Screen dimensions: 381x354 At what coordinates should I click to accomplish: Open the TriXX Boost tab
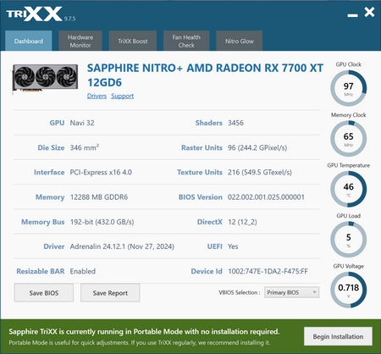(x=133, y=41)
